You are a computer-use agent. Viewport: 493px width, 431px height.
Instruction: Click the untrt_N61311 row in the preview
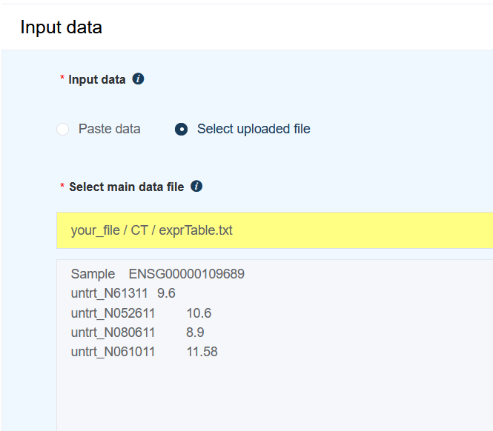[x=108, y=293]
